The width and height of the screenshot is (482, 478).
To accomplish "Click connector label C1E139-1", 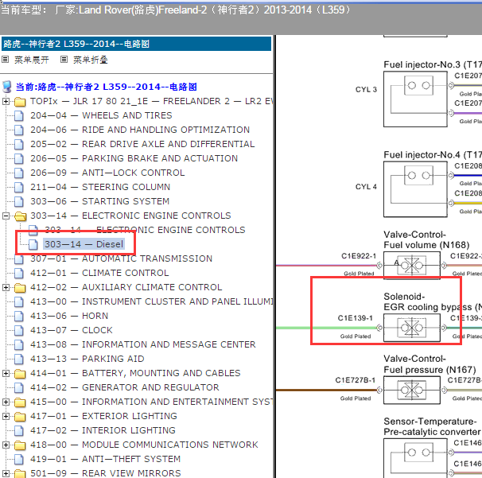I will tap(355, 318).
